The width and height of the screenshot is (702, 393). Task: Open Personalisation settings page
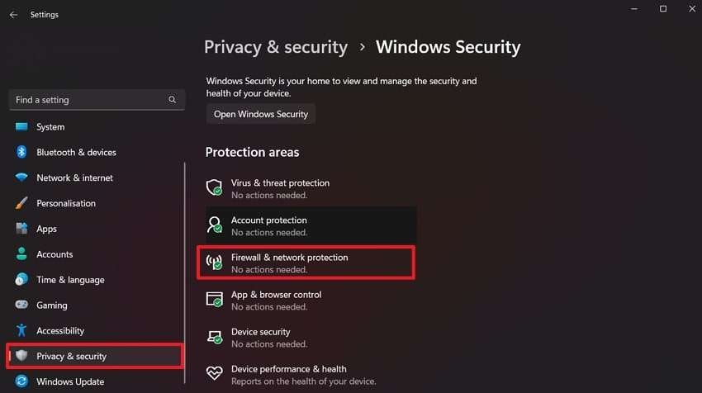pyautogui.click(x=66, y=204)
